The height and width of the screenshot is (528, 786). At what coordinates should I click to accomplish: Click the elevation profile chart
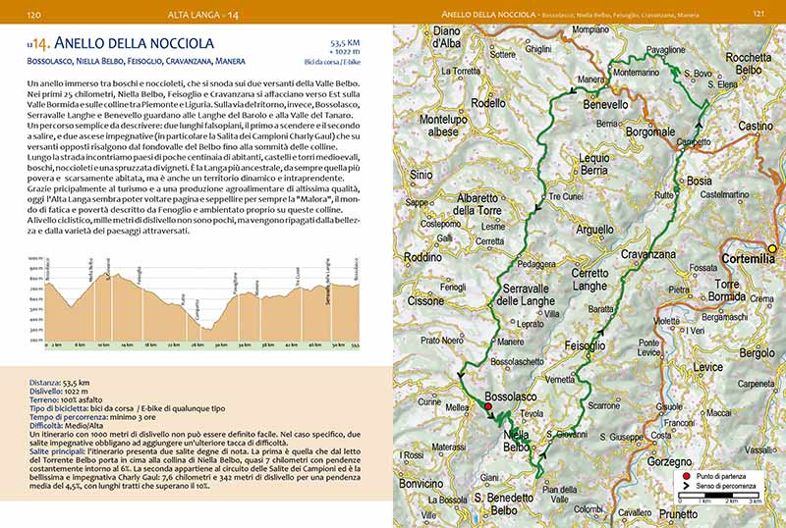[x=195, y=303]
